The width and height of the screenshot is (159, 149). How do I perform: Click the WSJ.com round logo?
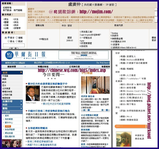[x=9, y=55]
